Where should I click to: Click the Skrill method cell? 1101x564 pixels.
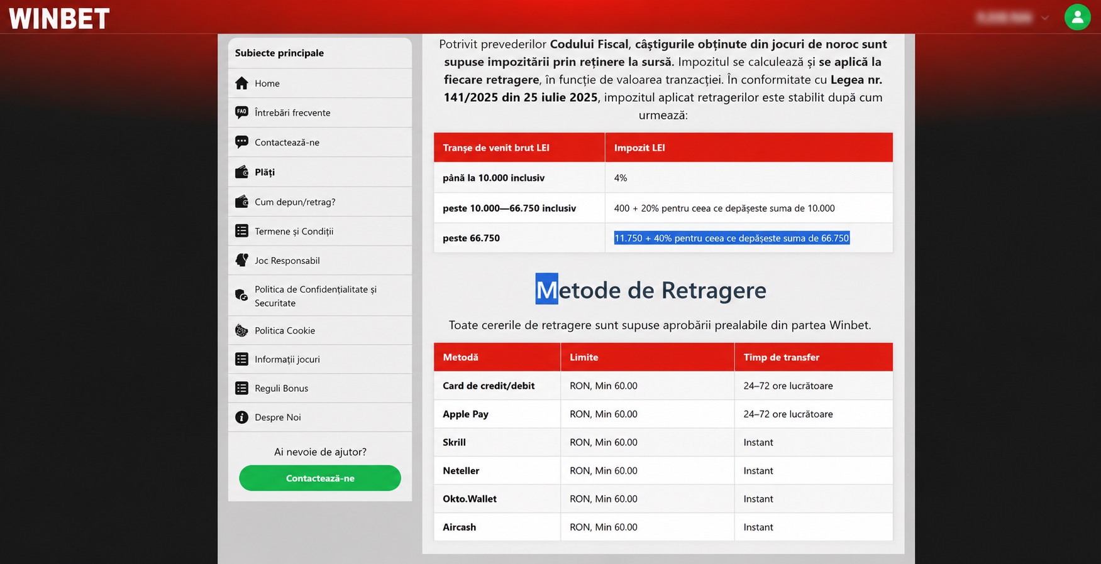(497, 442)
